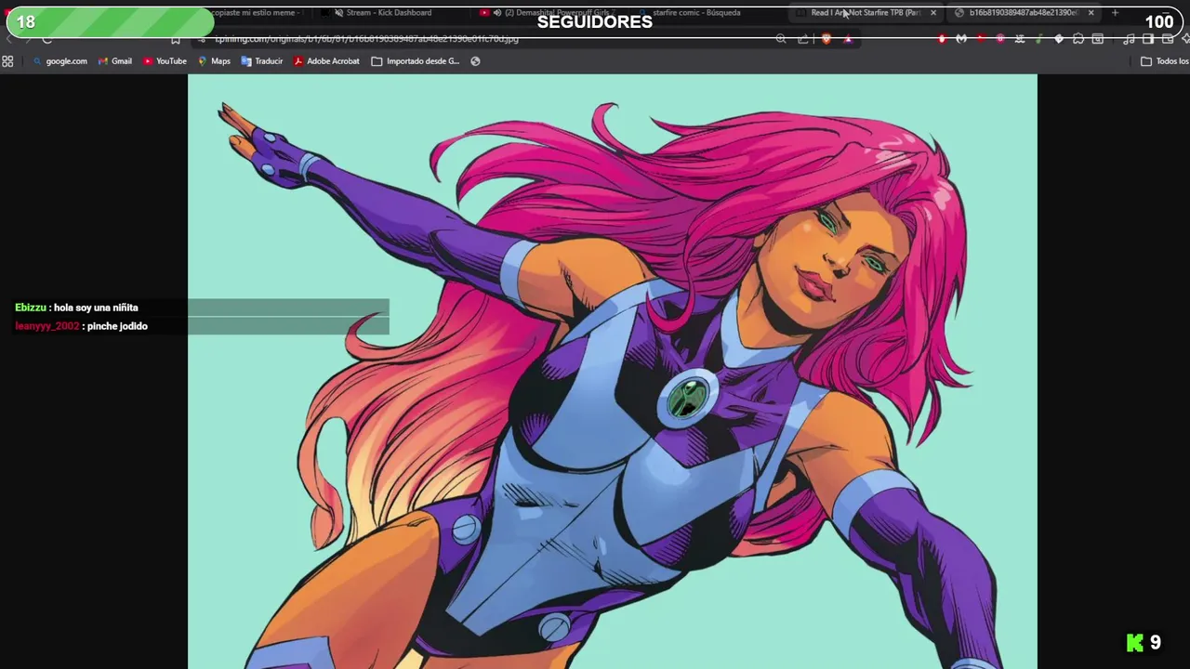Viewport: 1190px width, 669px height.
Task: Open the media control music-note icon
Action: pos(1129,39)
